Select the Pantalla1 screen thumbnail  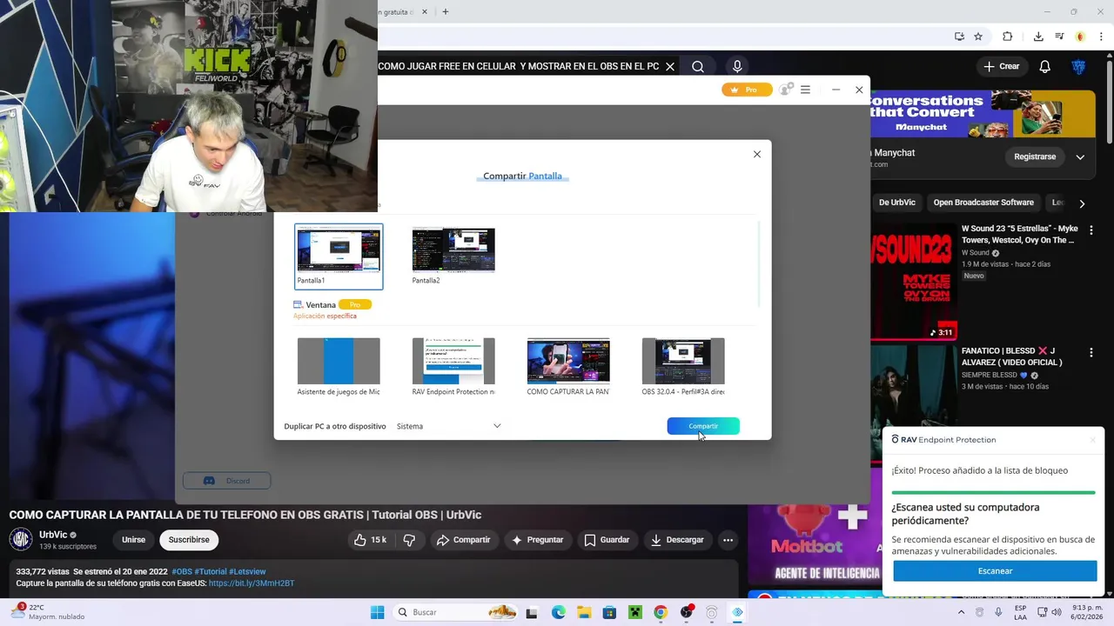point(339,256)
